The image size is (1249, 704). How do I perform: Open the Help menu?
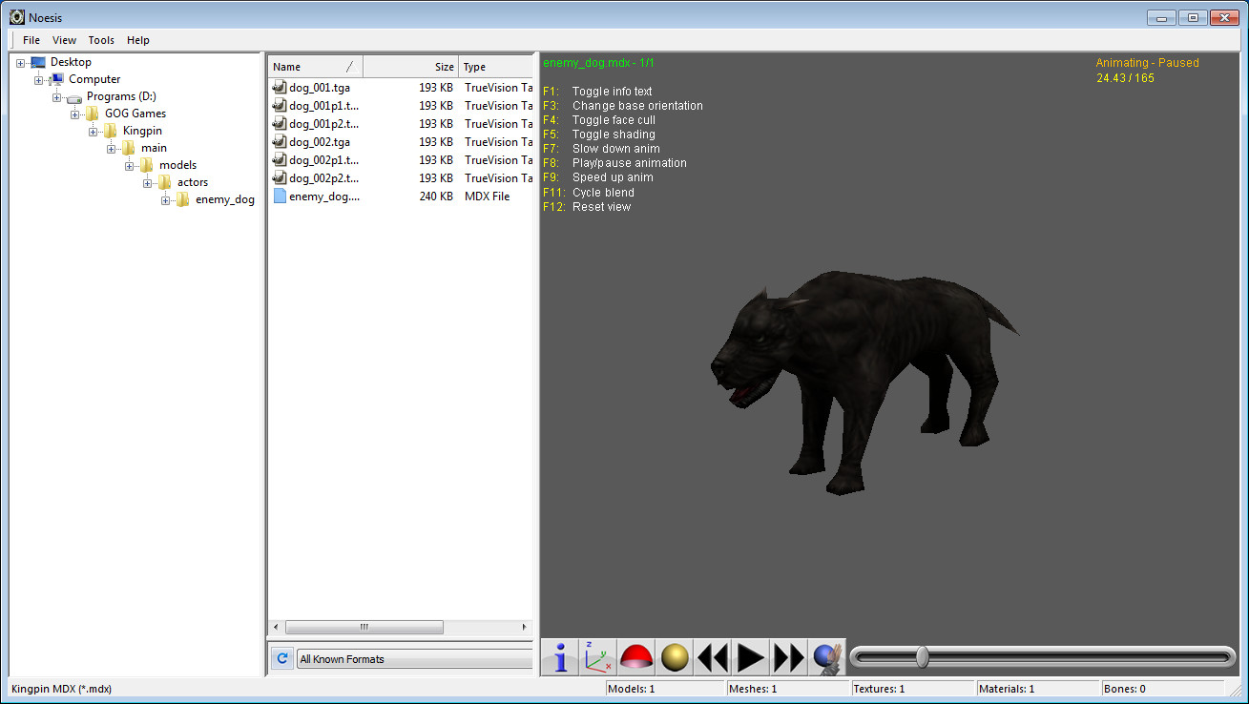point(138,40)
